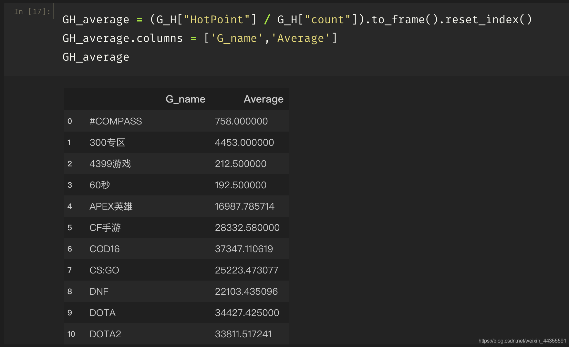Viewport: 569px width, 347px height.
Task: Select the 4453.000000 average value
Action: pos(244,143)
